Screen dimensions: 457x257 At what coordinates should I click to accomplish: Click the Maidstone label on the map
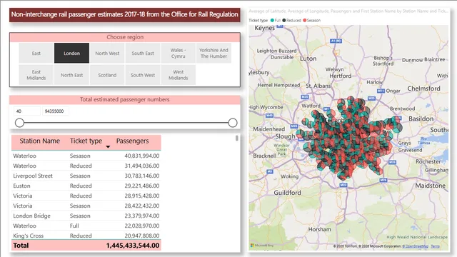pos(430,186)
